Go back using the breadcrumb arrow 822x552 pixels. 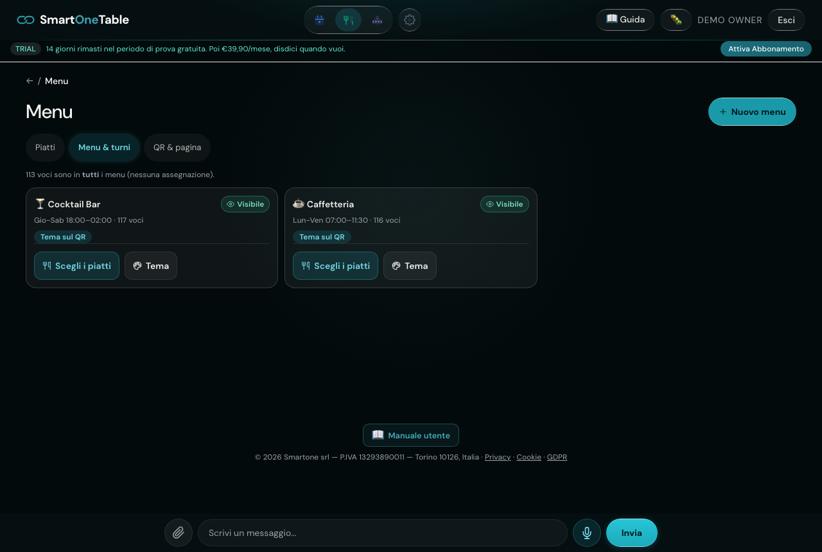pos(30,81)
